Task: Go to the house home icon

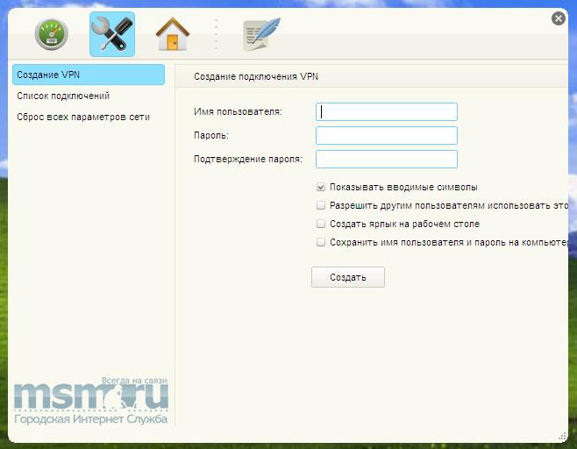Action: click(172, 34)
